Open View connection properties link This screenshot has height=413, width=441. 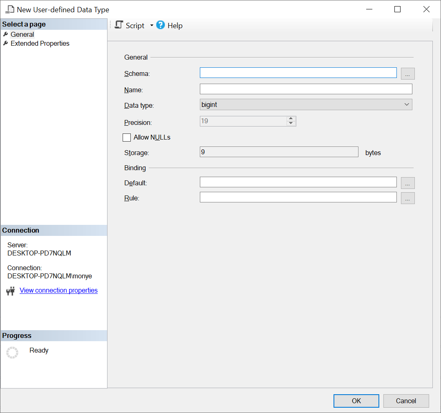(x=58, y=290)
